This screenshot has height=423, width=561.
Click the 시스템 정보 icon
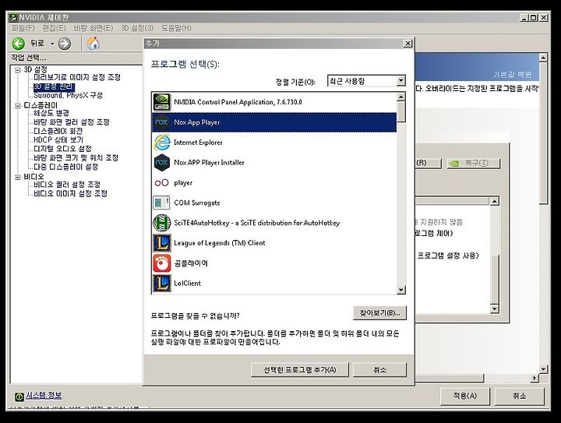click(x=19, y=397)
